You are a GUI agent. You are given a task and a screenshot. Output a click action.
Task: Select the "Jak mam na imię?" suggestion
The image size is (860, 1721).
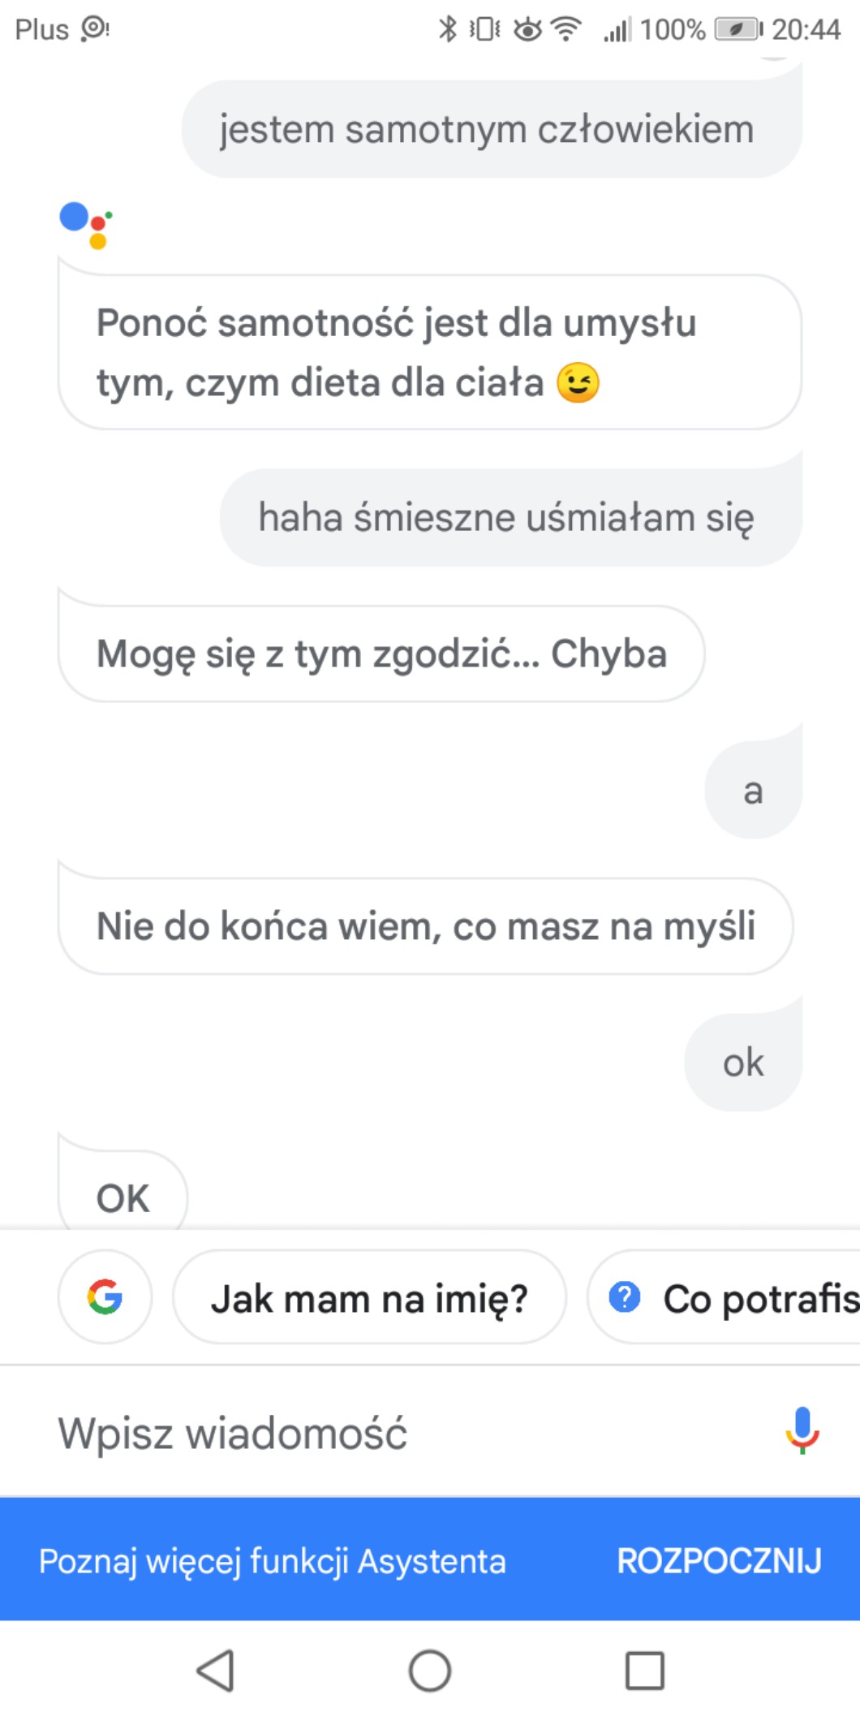coord(369,1297)
